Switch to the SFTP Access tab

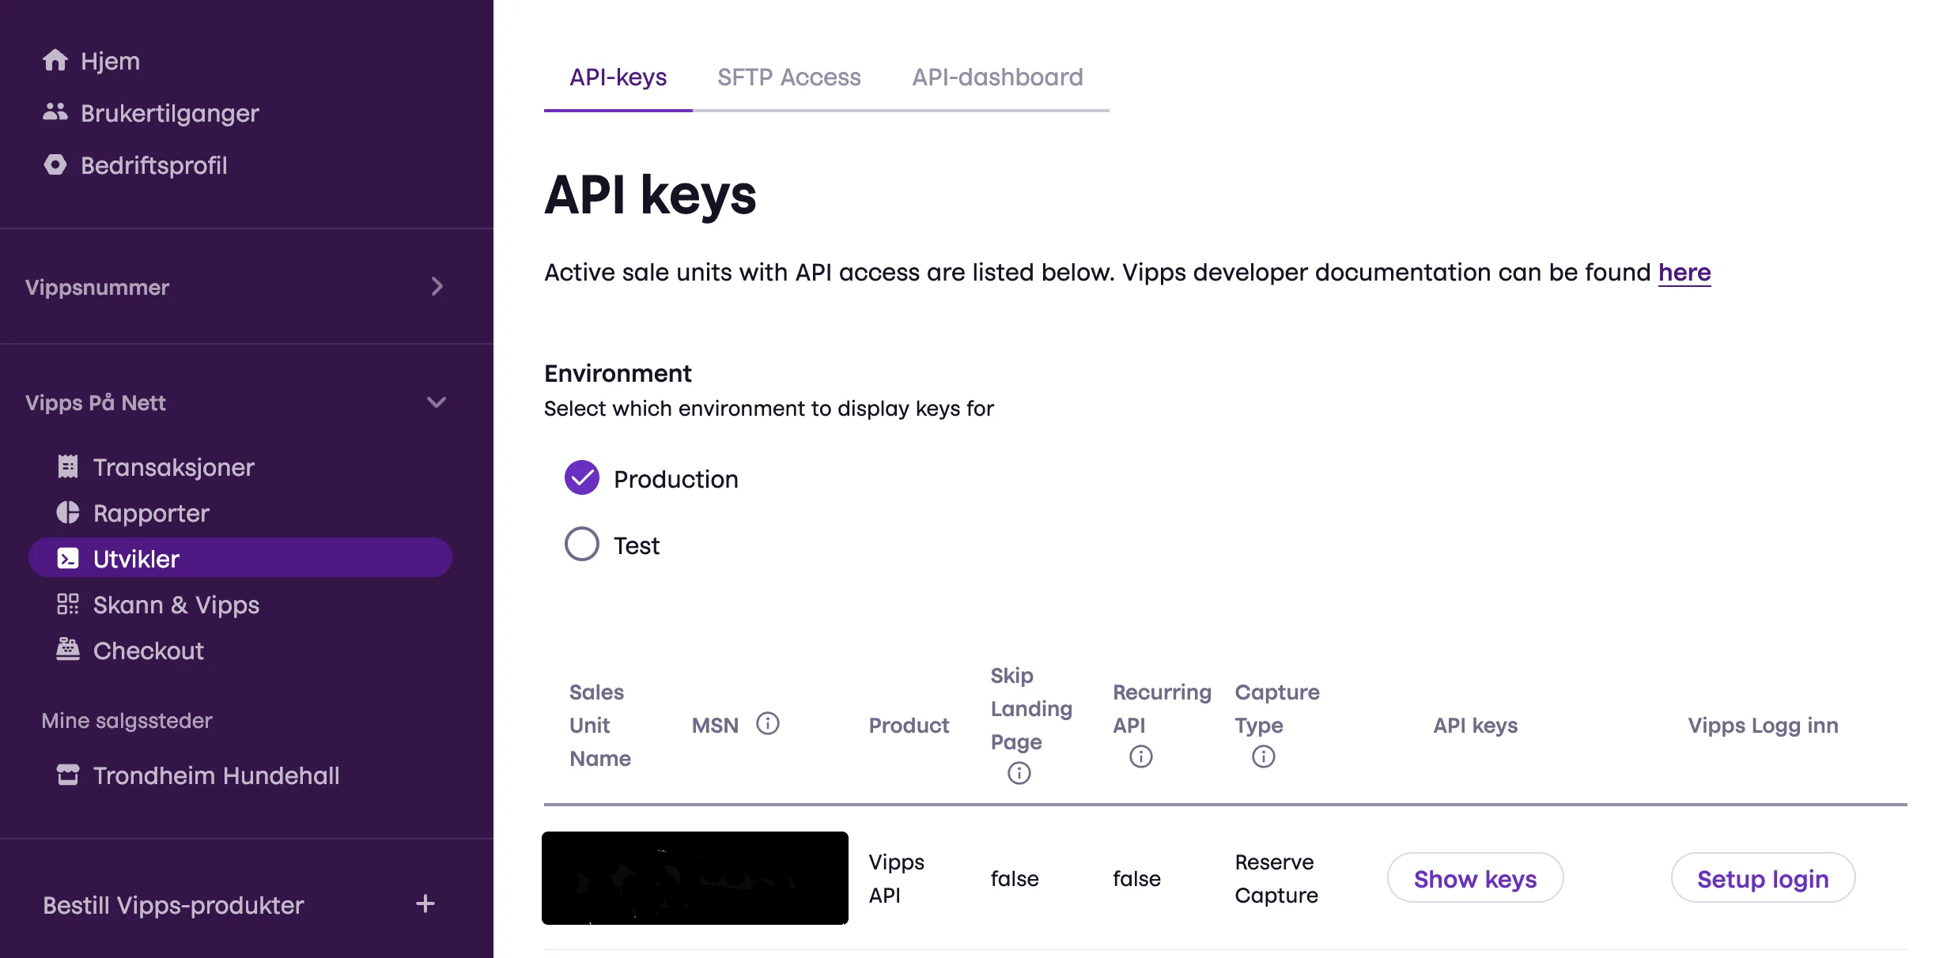pyautogui.click(x=788, y=77)
